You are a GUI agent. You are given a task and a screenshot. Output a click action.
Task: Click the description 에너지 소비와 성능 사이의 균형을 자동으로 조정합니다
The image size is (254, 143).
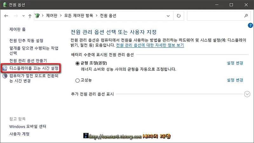tap(129, 69)
